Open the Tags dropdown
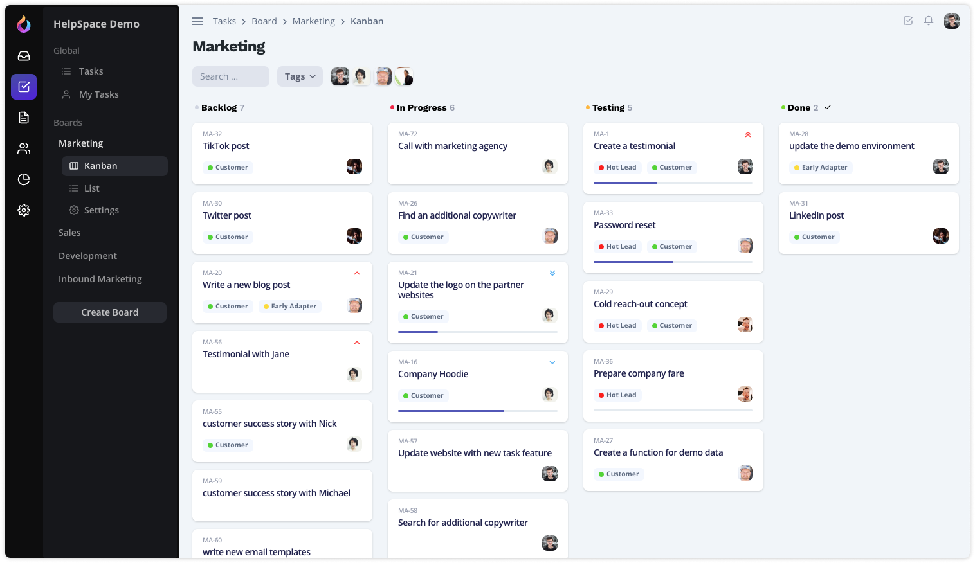Screen dimensions: 975x563 coord(300,76)
